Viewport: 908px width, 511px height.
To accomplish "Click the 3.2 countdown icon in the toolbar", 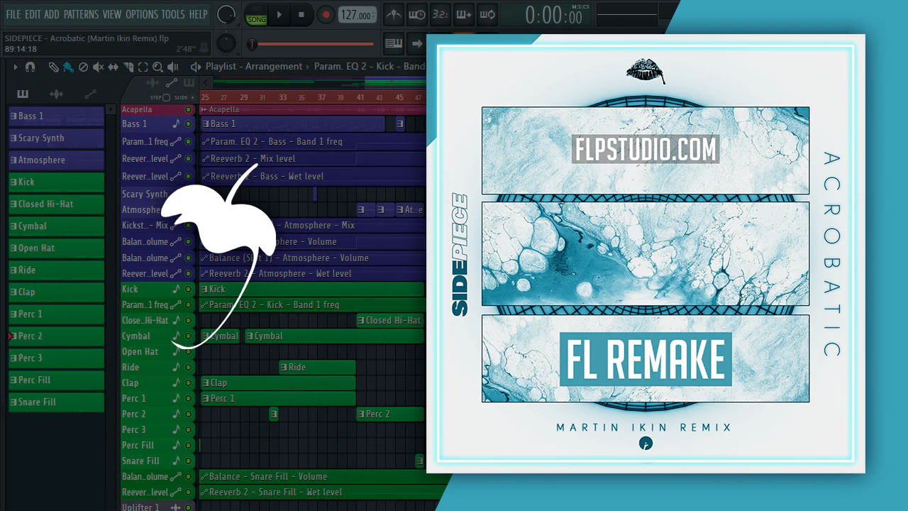I will (x=440, y=14).
